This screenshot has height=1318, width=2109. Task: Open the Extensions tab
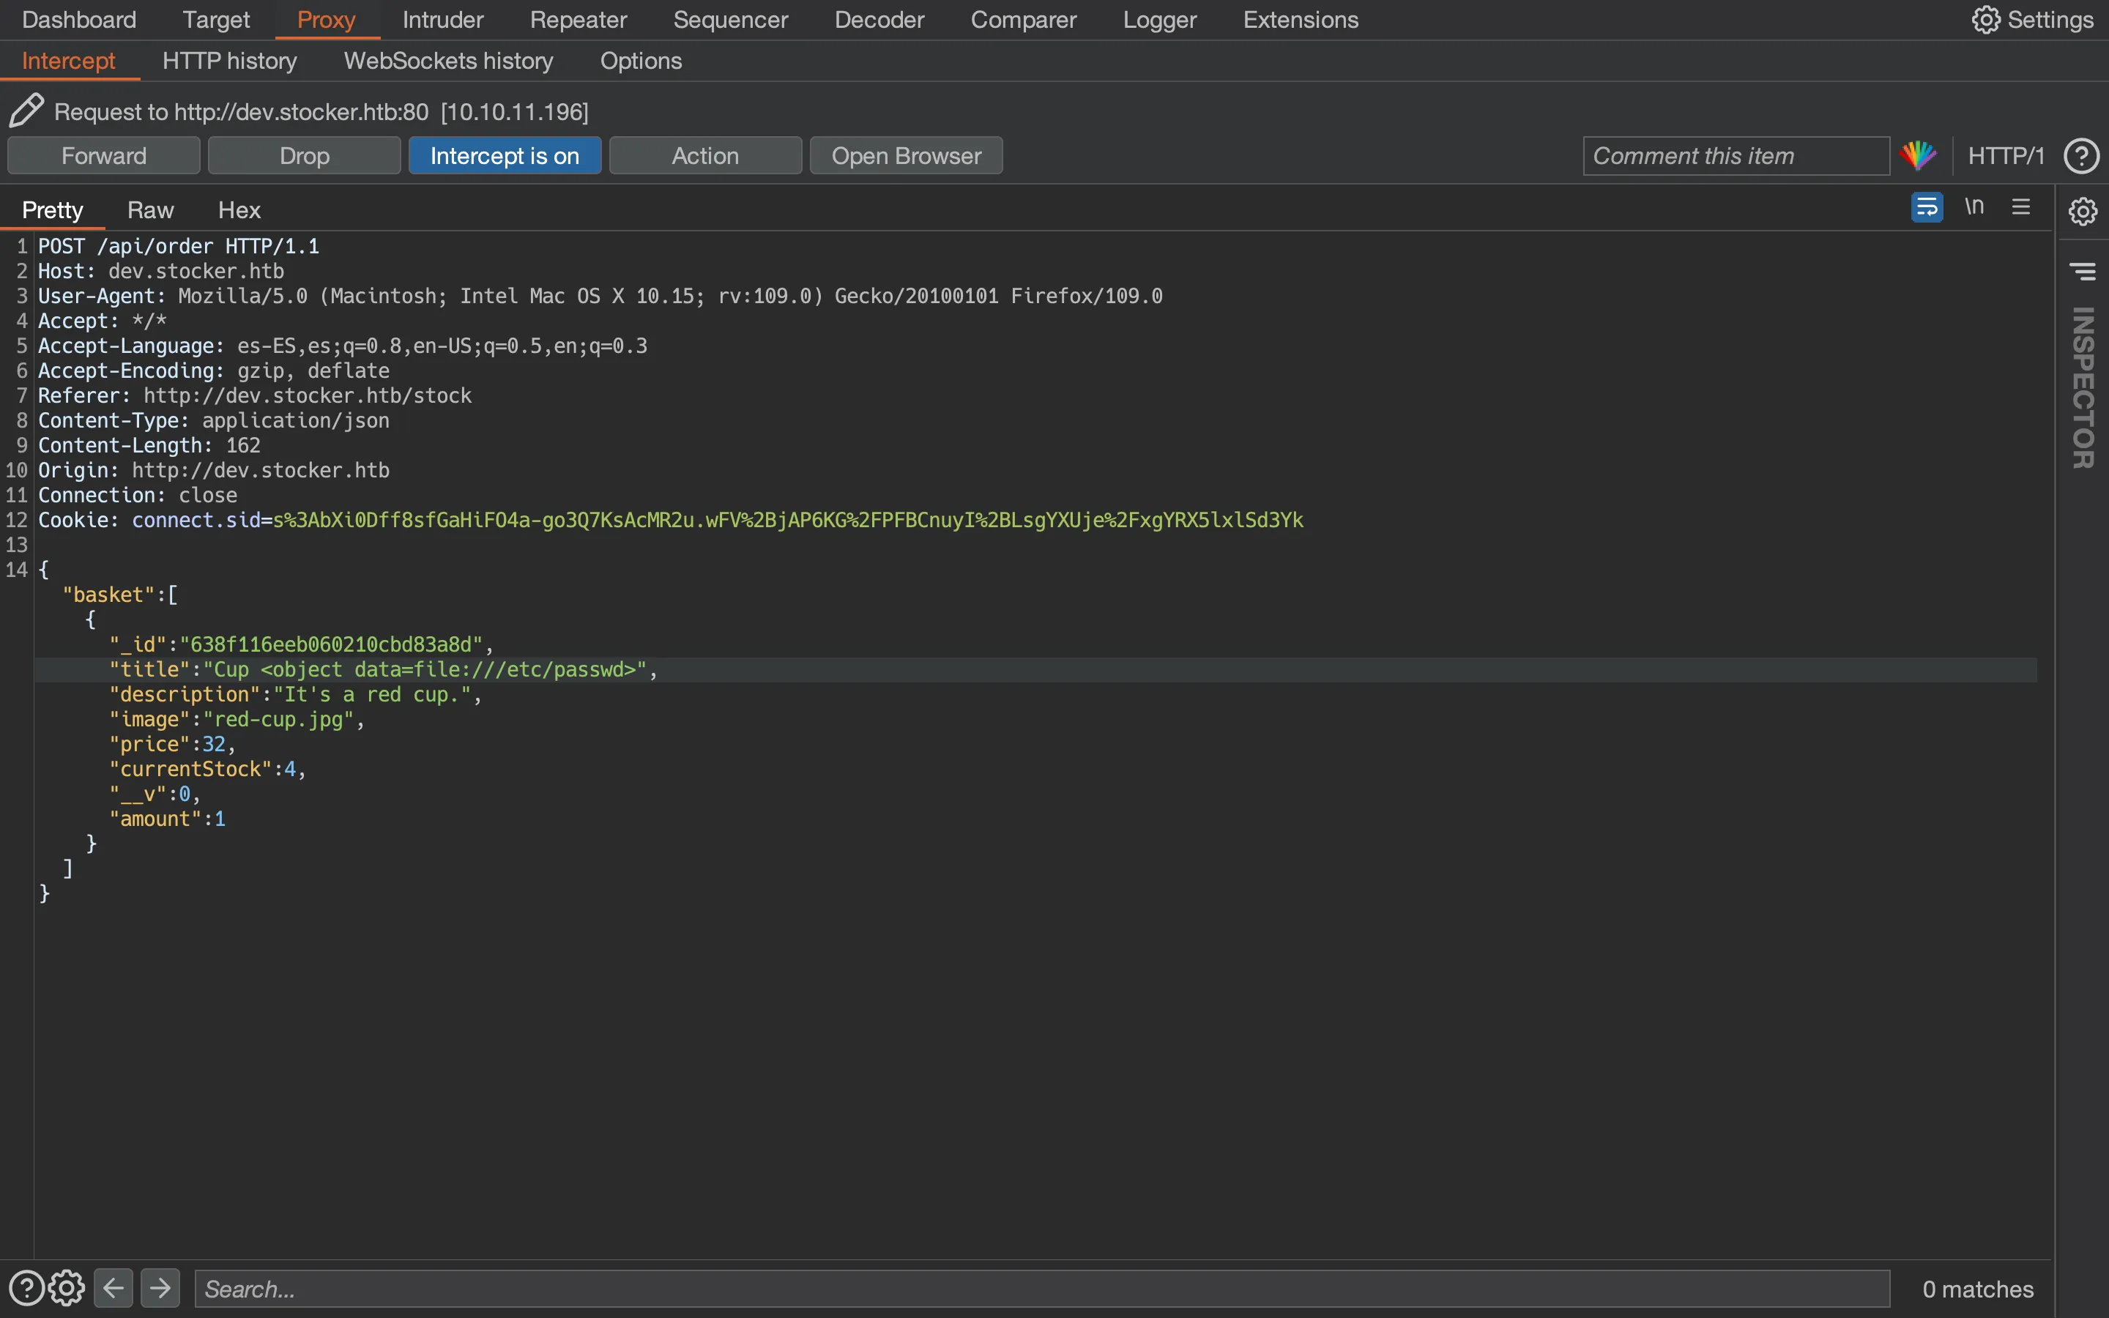(x=1301, y=19)
